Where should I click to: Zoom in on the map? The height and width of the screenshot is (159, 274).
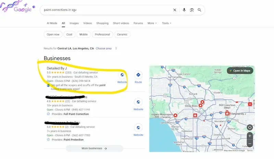tap(250, 136)
